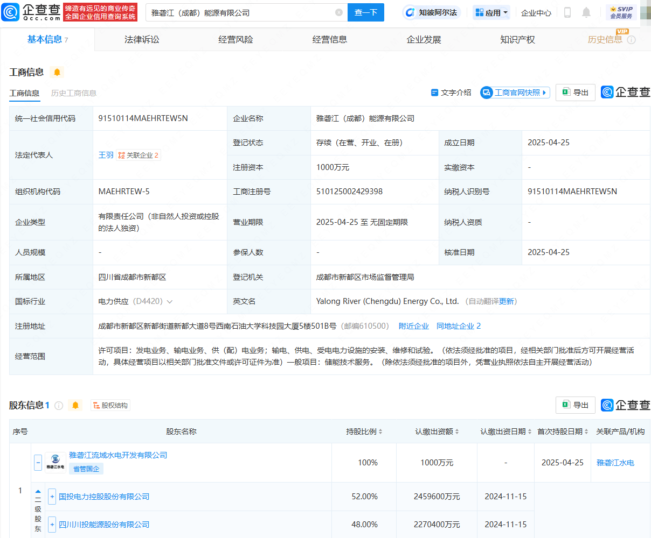This screenshot has width=651, height=538.
Task: Click credit code 91510114MAEHRTEW5N
Action: pos(143,118)
